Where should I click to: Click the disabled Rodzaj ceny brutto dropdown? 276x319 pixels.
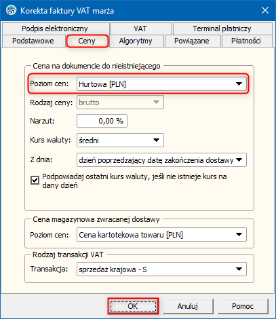(120, 102)
